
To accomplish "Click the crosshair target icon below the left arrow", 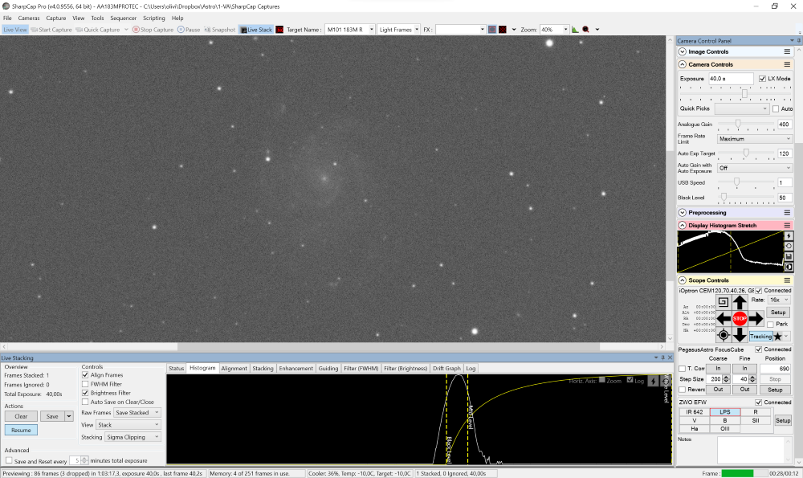I will (x=724, y=335).
